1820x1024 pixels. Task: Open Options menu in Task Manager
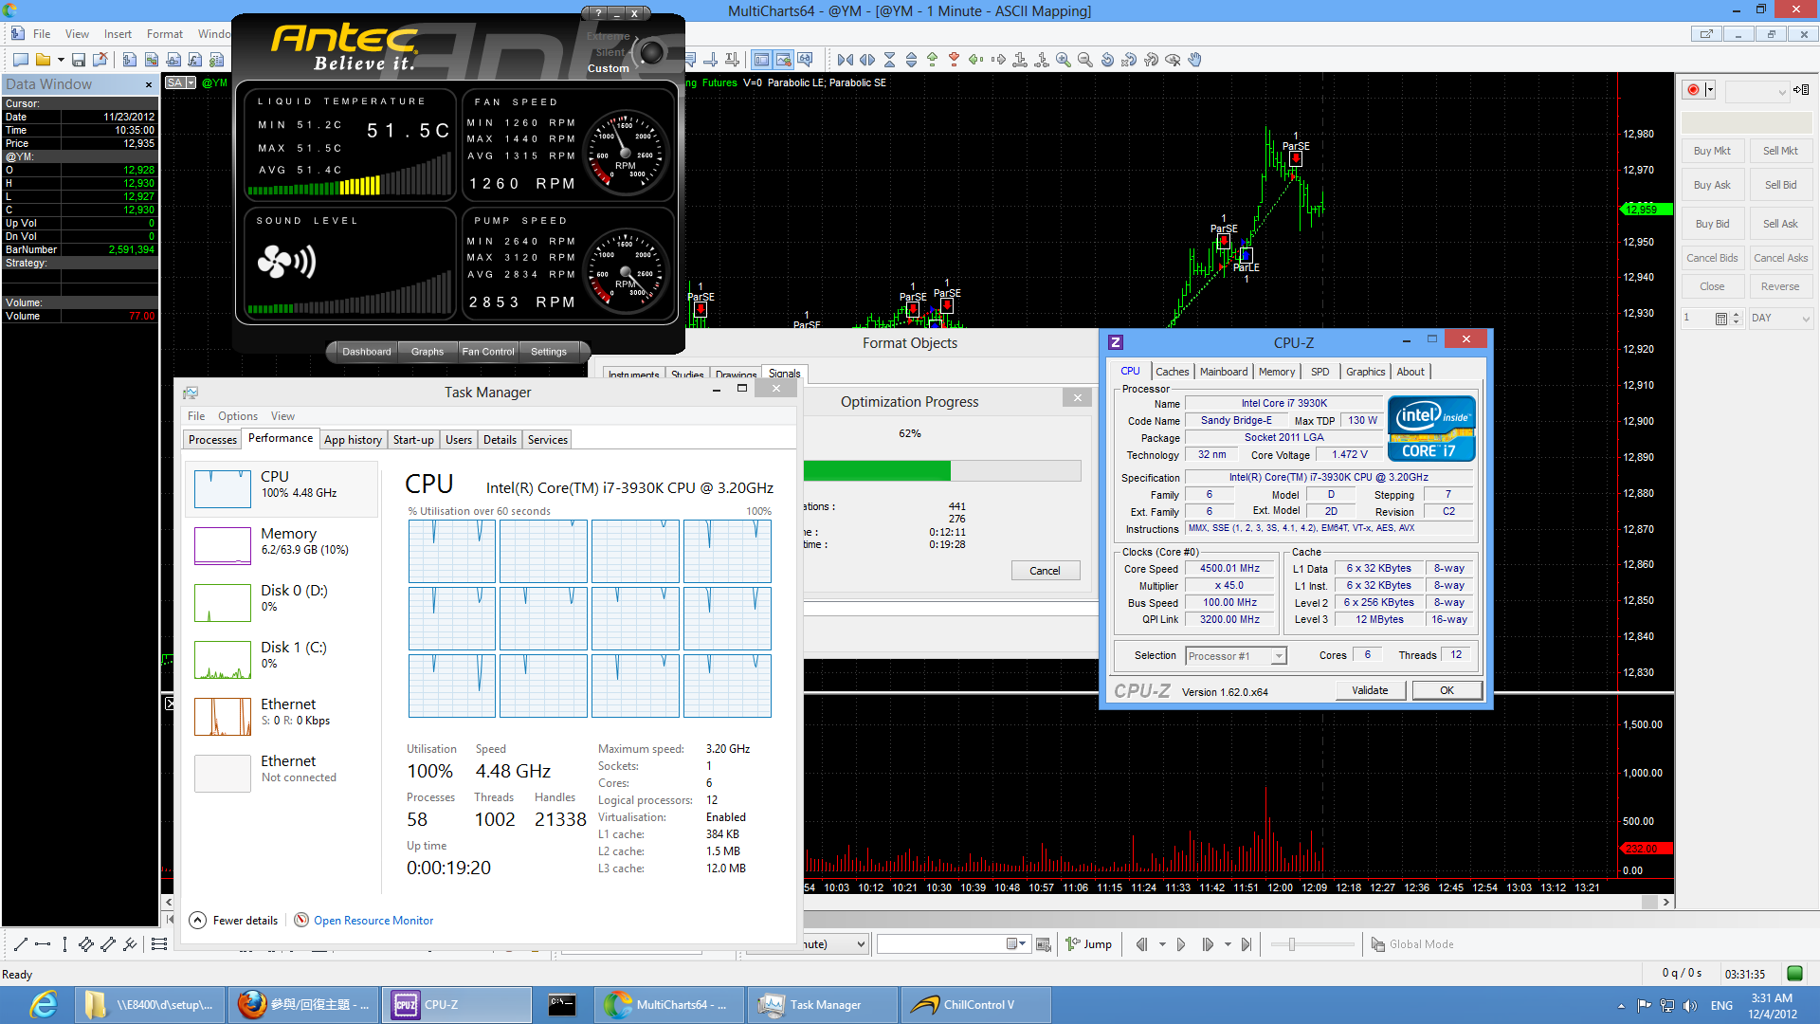[237, 416]
